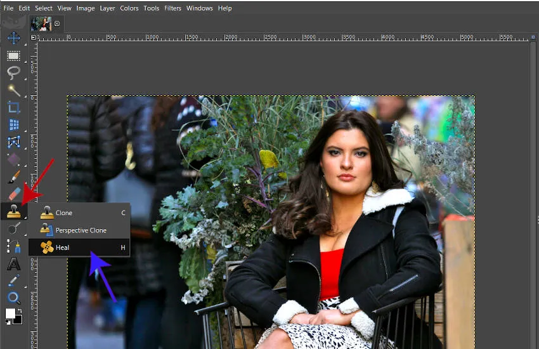This screenshot has height=349, width=539.
Task: Select the Rectangle Select tool
Action: (13, 56)
